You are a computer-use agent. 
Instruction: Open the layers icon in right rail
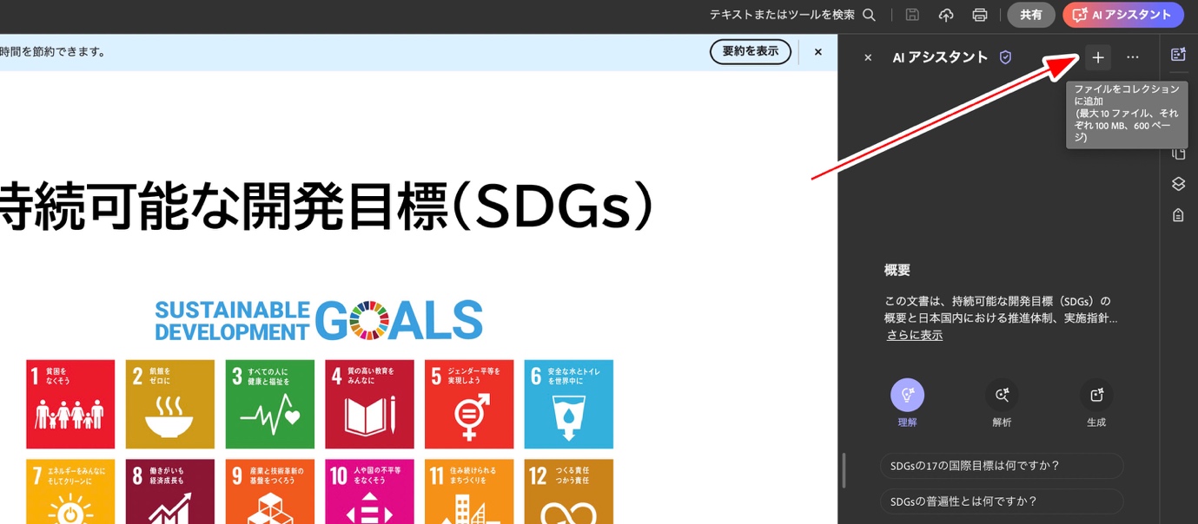click(1178, 183)
